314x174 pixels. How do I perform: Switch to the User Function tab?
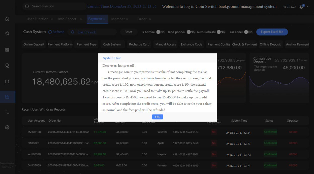click(38, 19)
